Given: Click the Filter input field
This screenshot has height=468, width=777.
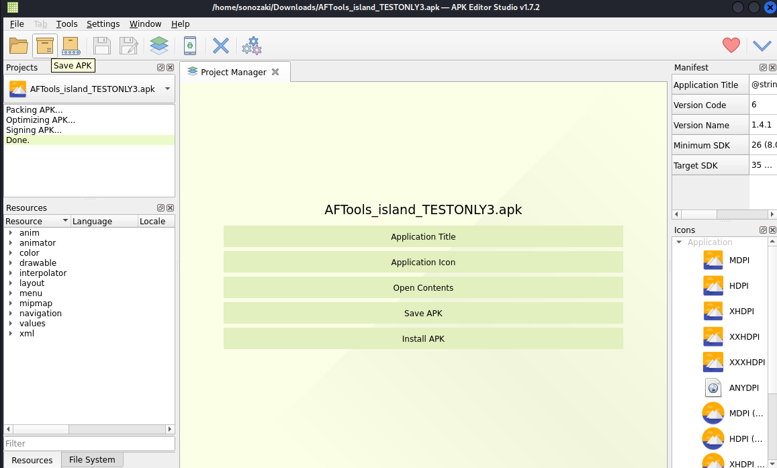Looking at the screenshot, I should tap(89, 443).
